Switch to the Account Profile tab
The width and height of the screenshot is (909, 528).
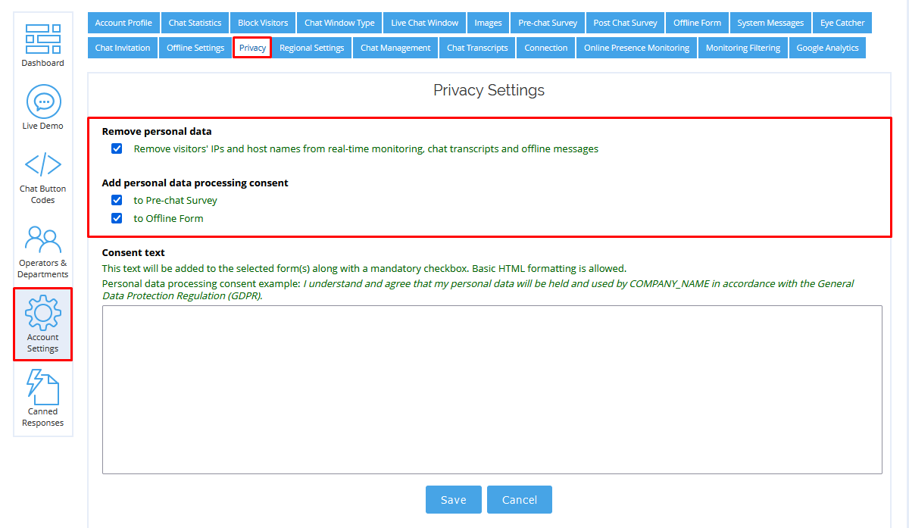click(x=123, y=23)
